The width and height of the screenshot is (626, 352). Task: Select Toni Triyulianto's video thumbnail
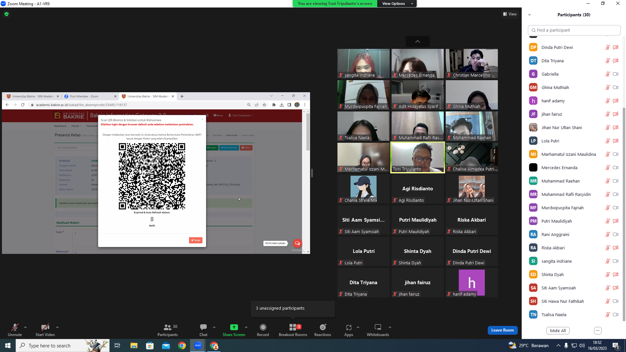pos(418,157)
